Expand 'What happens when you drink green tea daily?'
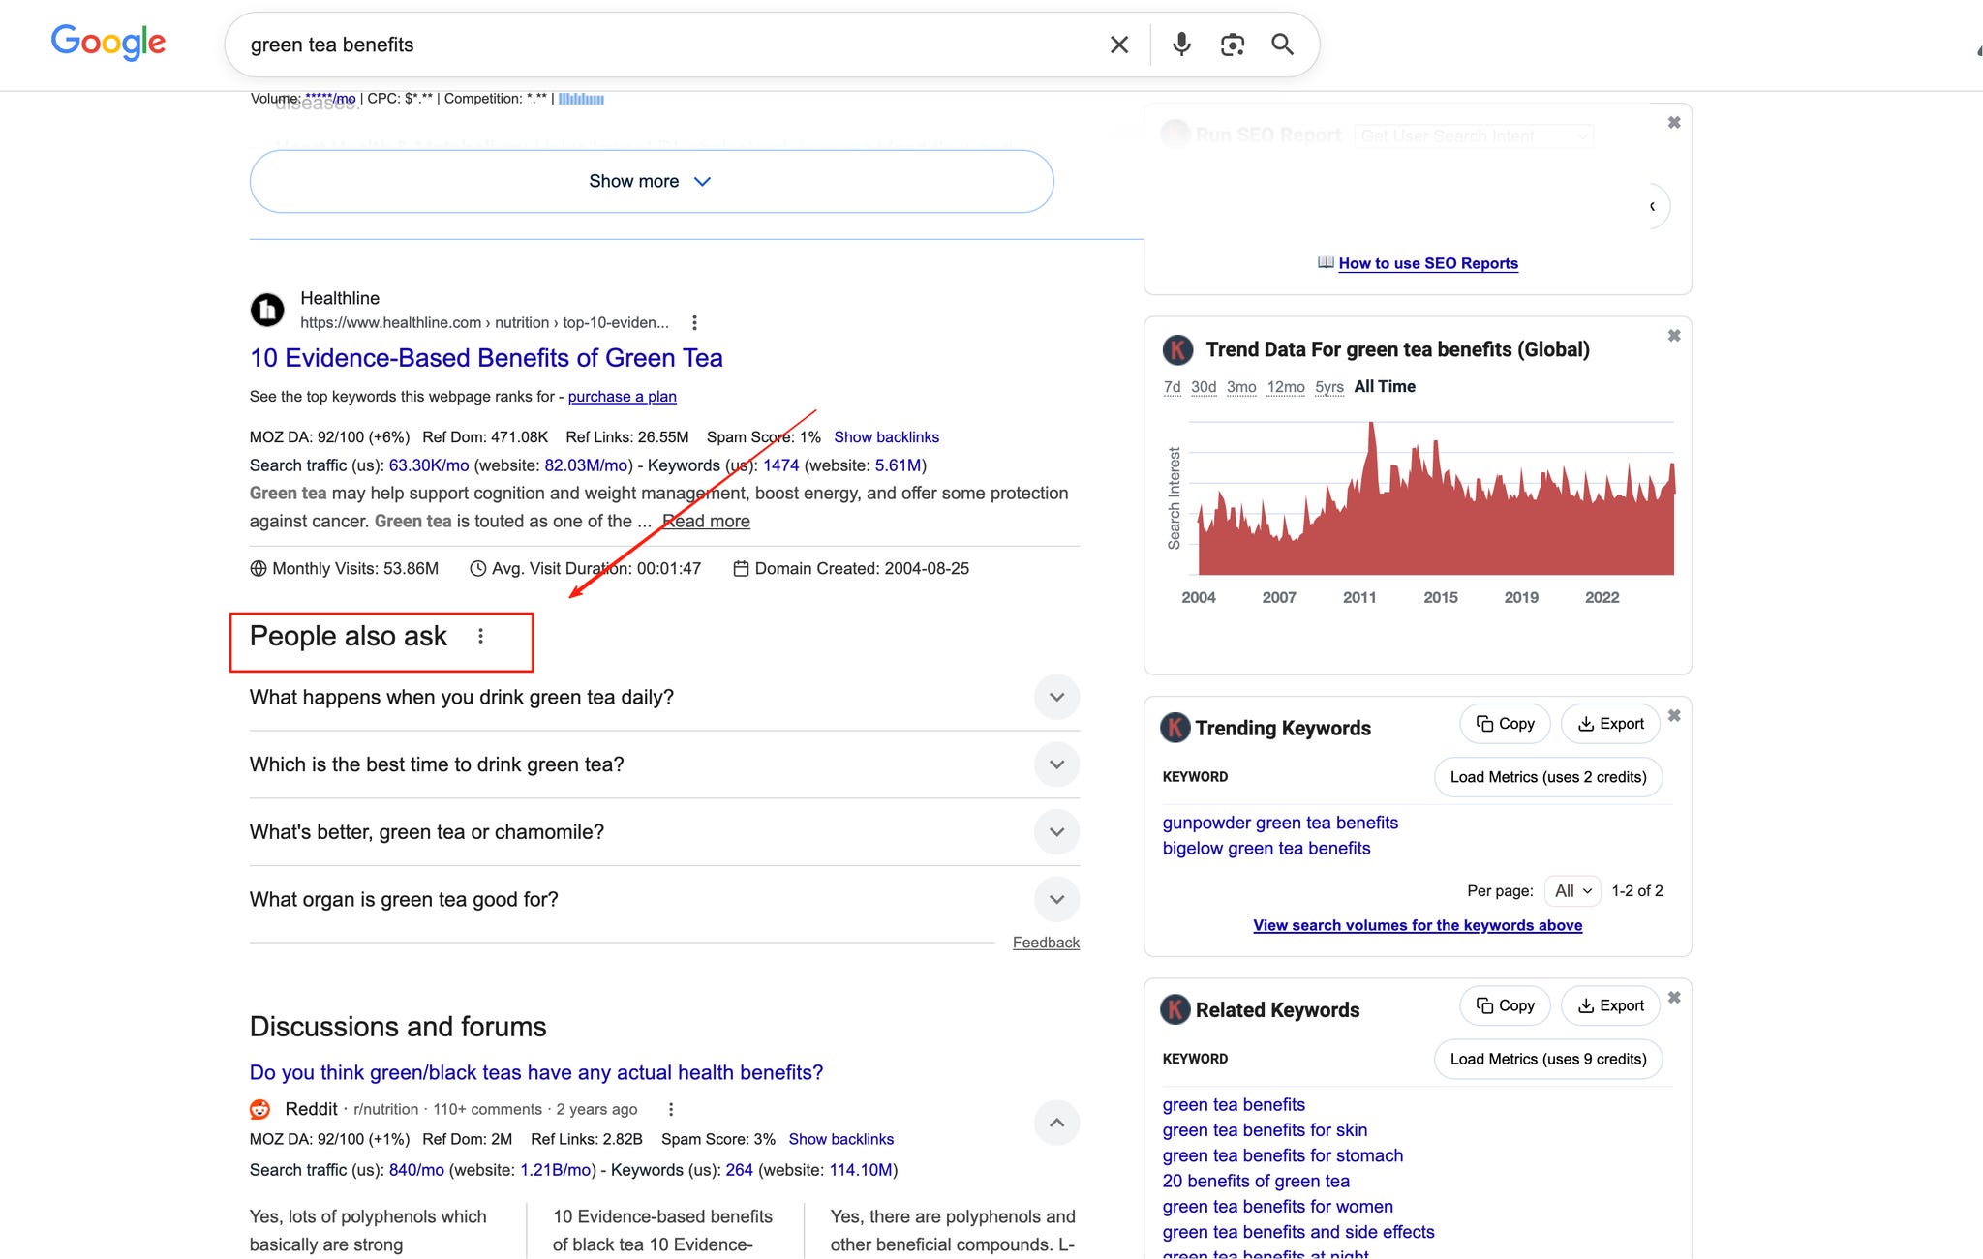1983x1259 pixels. (1056, 697)
